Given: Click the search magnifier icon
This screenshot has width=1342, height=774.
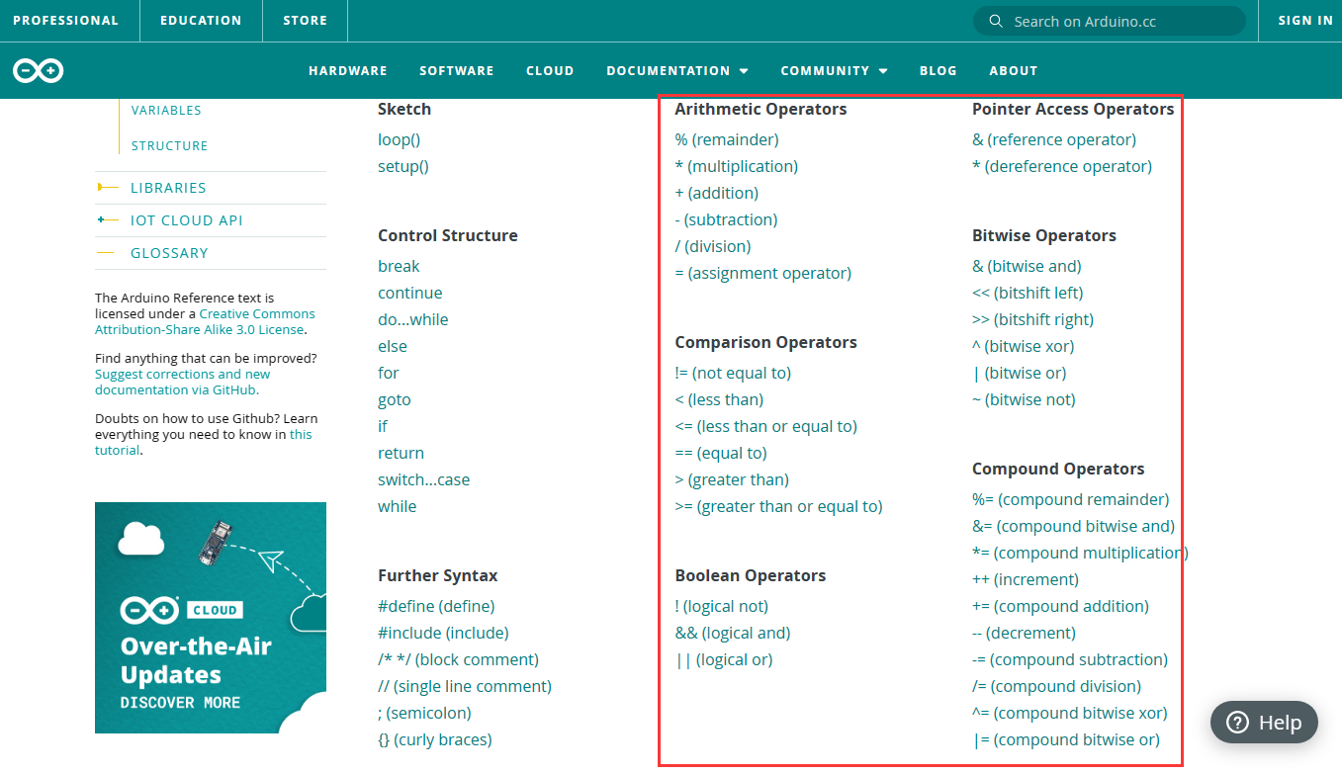Looking at the screenshot, I should click(995, 21).
